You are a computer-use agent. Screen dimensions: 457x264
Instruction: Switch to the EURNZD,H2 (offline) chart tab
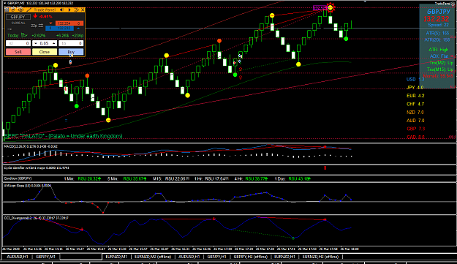click(x=320, y=257)
